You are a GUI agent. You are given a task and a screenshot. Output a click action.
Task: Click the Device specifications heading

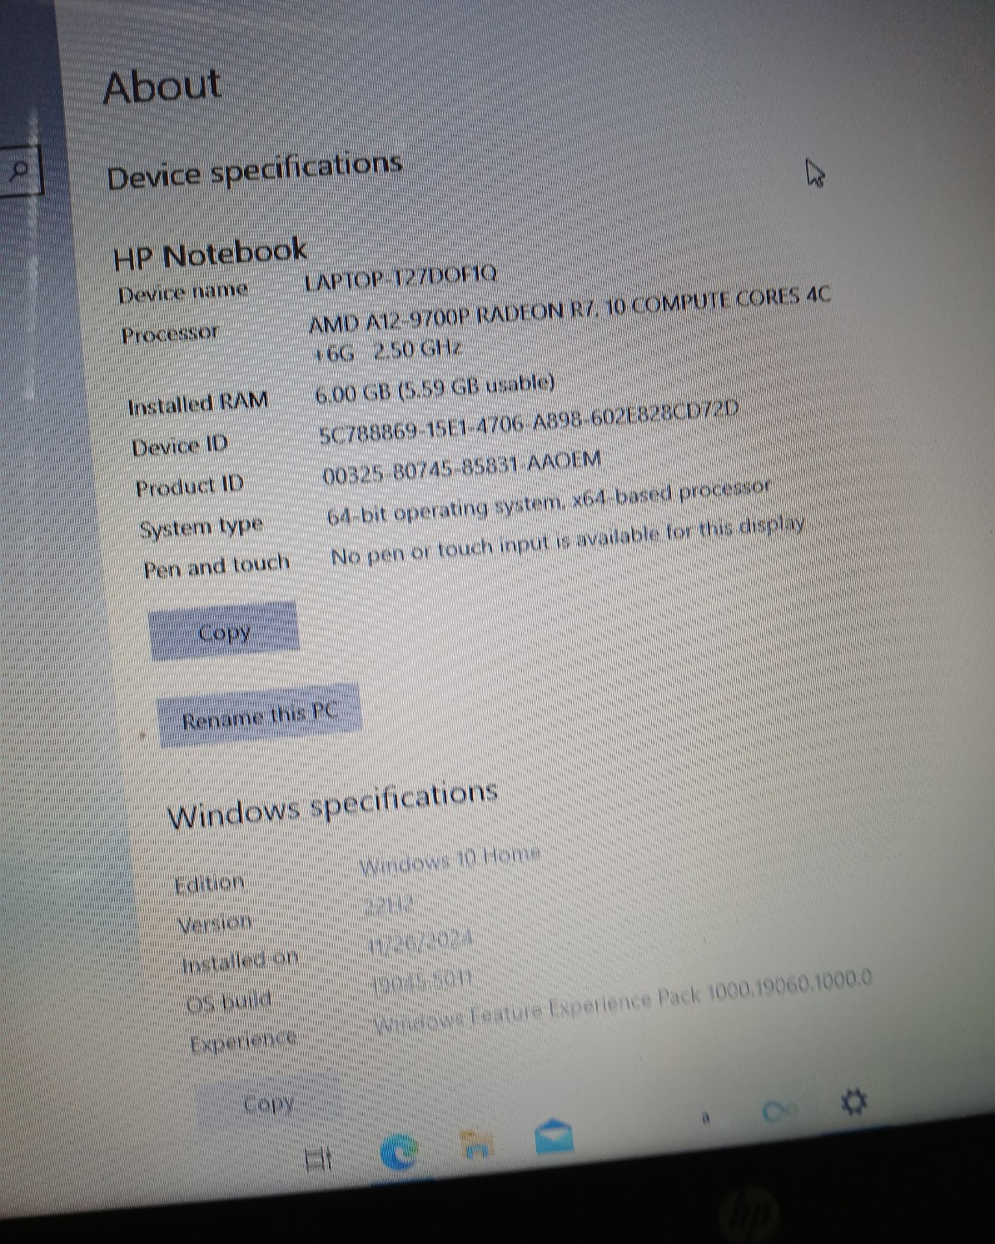[x=255, y=170]
